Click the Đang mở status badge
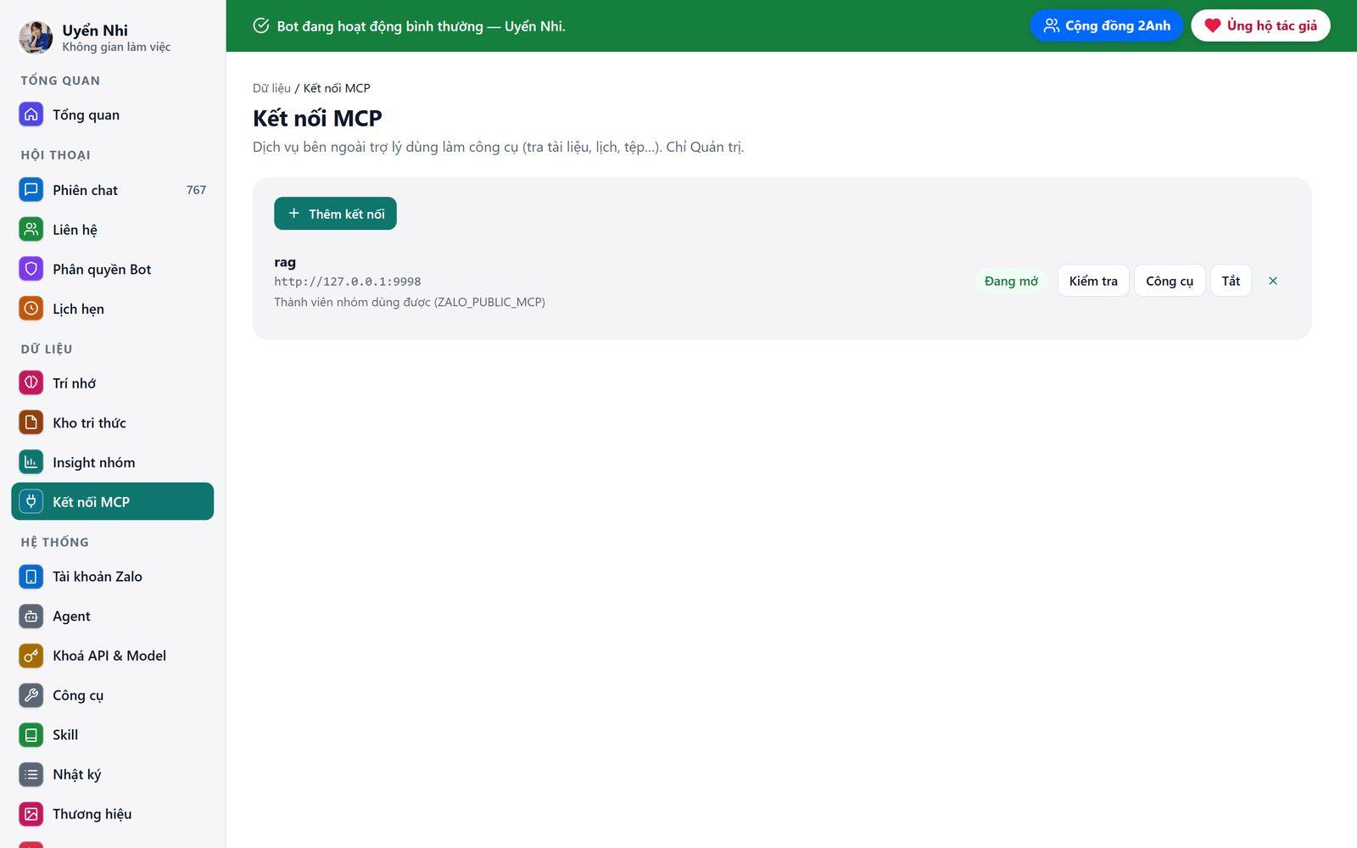Image resolution: width=1357 pixels, height=848 pixels. [x=1011, y=281]
